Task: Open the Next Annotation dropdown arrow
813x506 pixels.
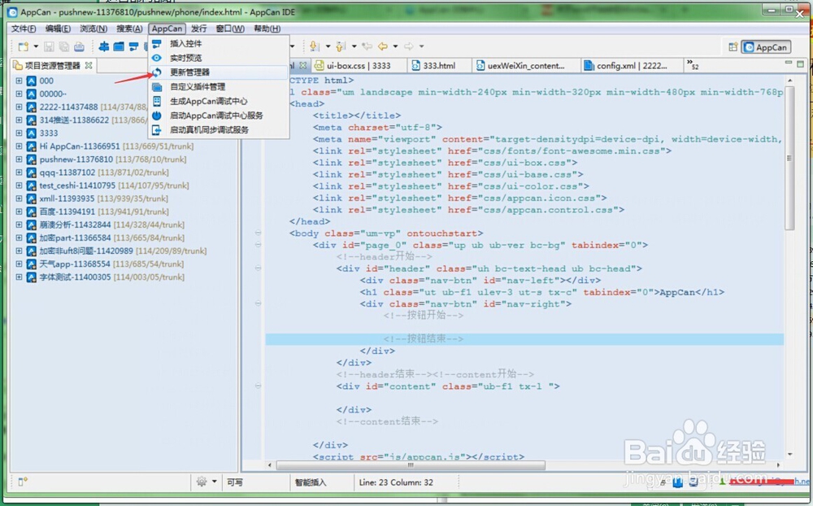Action: coord(328,46)
